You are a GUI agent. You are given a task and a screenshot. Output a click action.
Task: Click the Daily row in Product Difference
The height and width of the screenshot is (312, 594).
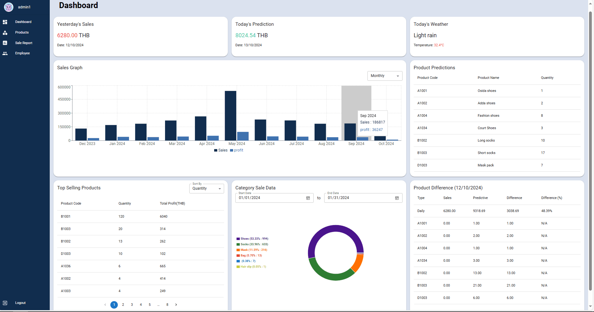(x=497, y=211)
